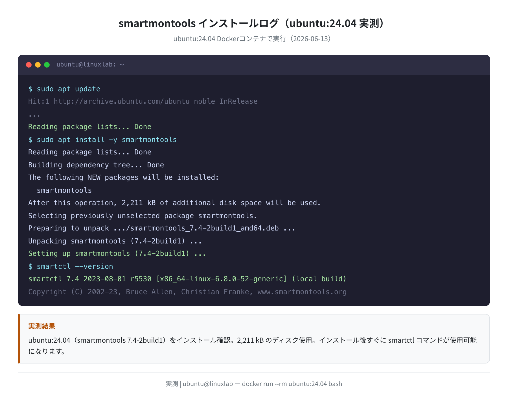Click the 'Setting up smartmontools' line

117,254
